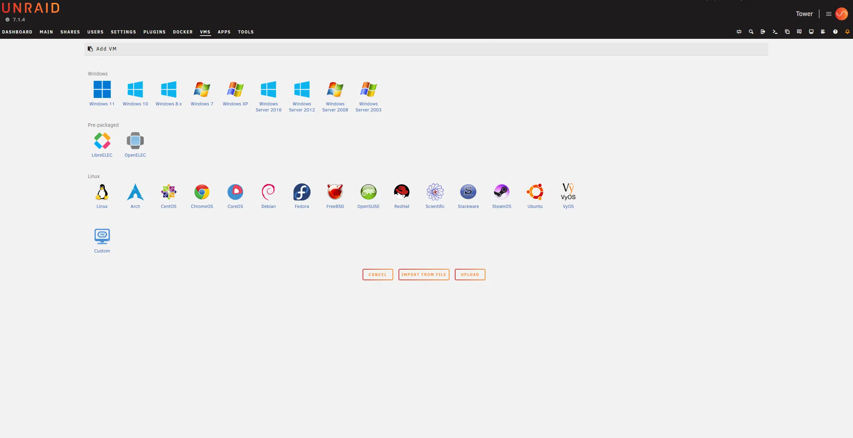The image size is (853, 438).
Task: Open the orange notifications bell
Action: pos(847,32)
